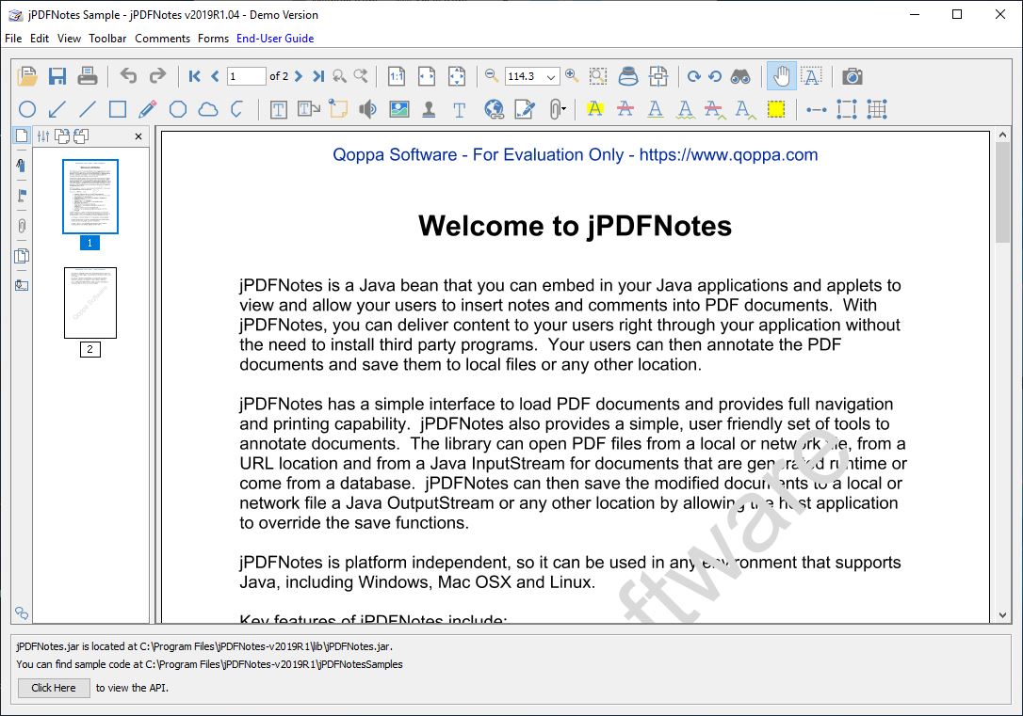Rotate page clockwise
This screenshot has width=1023, height=716.
click(x=694, y=76)
